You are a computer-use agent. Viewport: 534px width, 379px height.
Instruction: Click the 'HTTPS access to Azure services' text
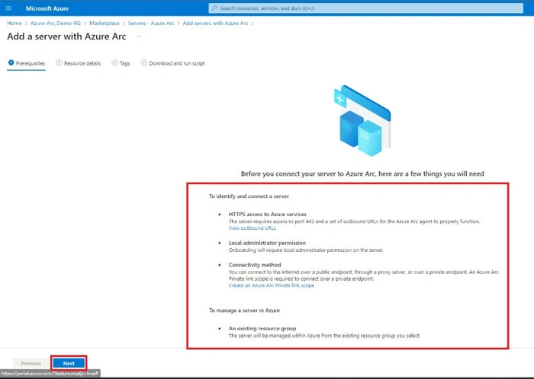[267, 215]
